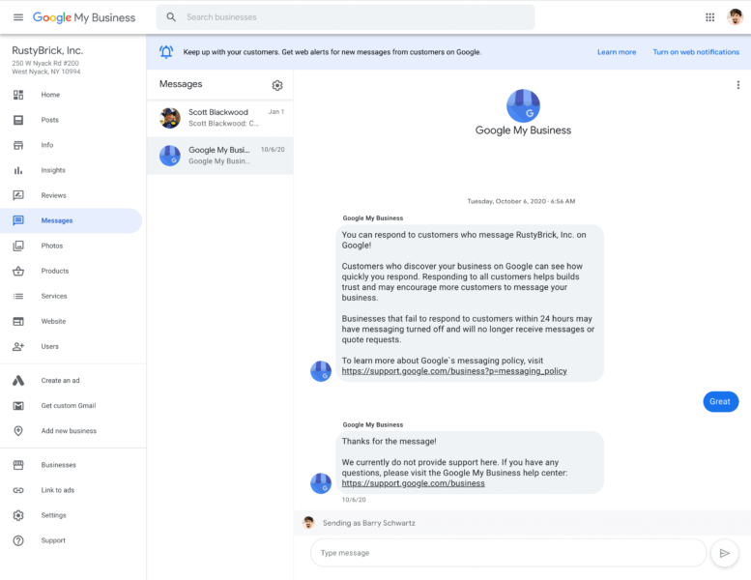Open support.google.com/business help center link
The height and width of the screenshot is (580, 751).
tap(413, 483)
